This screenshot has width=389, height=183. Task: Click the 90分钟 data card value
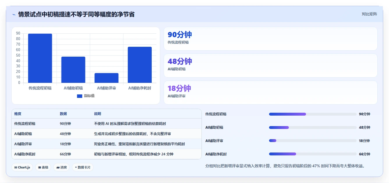click(180, 35)
